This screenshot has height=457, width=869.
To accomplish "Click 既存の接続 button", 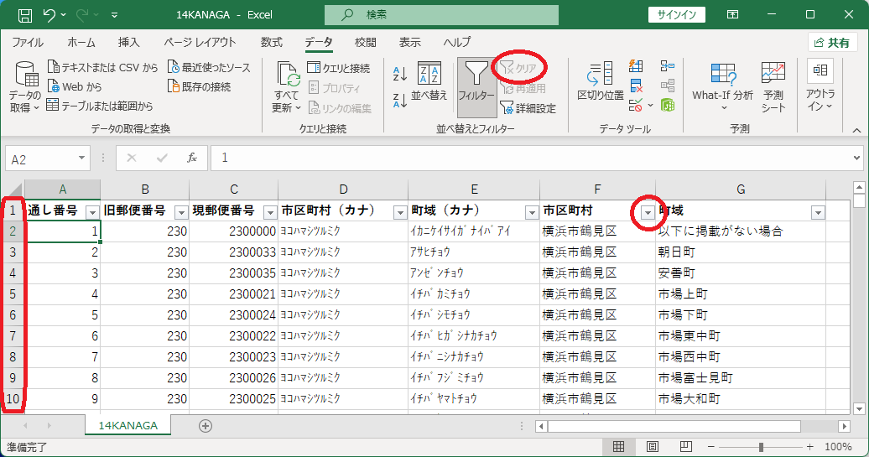I will coord(200,86).
